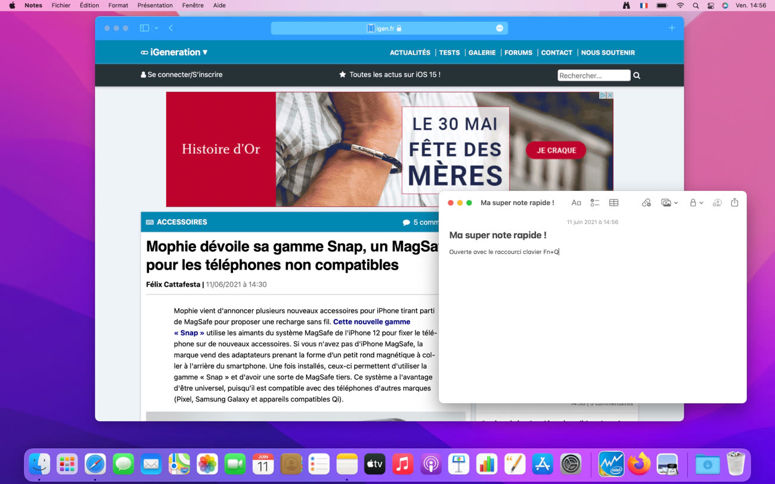Open the Édition menu
The height and width of the screenshot is (484, 775).
click(x=89, y=5)
